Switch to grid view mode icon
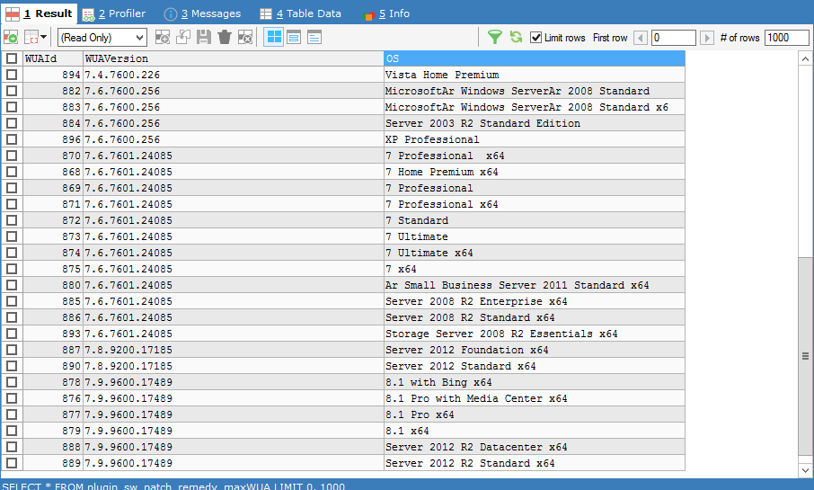The width and height of the screenshot is (814, 490). 274,37
